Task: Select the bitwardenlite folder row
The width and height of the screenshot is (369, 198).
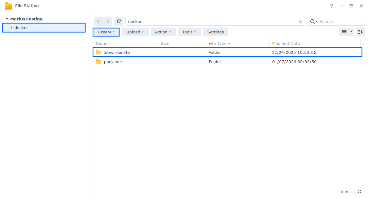Action: tap(117, 52)
